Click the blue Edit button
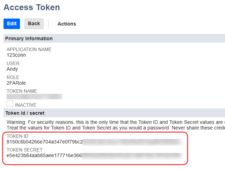Viewport: 225px width, 169px height. point(12,24)
